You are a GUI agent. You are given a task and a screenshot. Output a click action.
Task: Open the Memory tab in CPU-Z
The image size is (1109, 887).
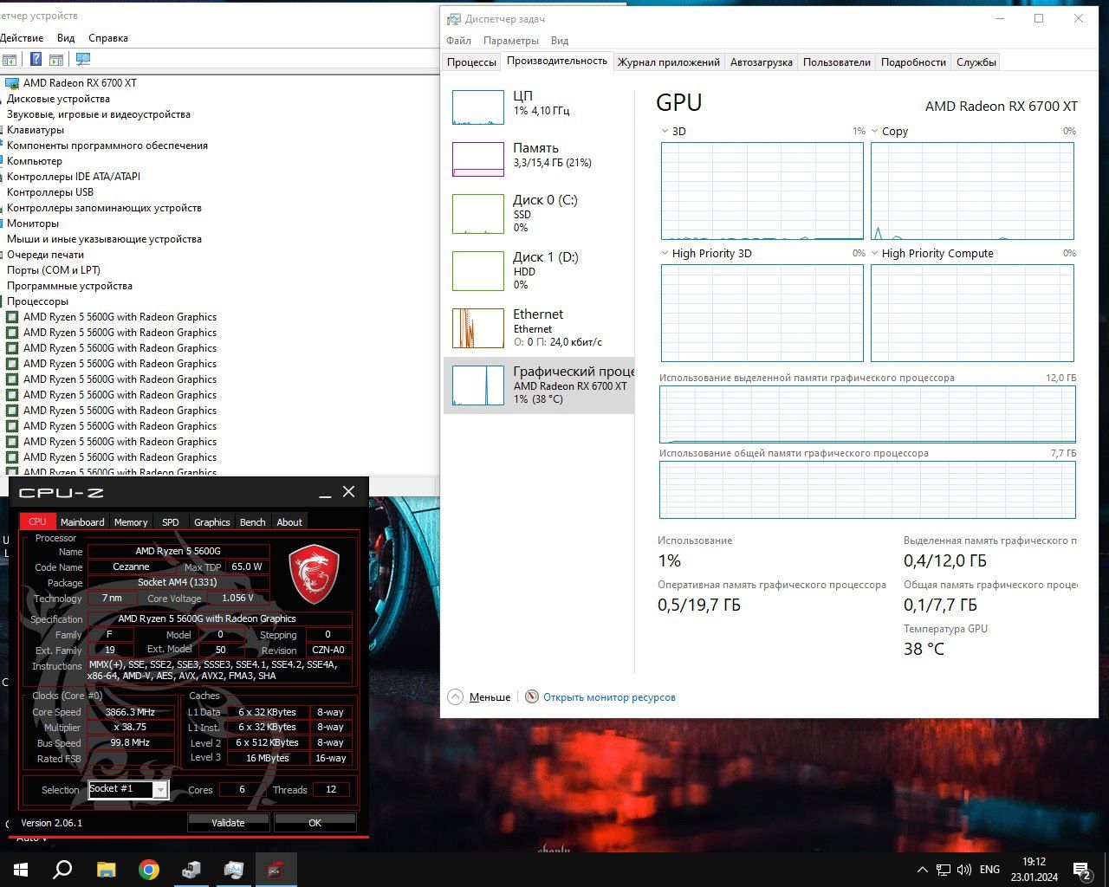click(x=131, y=521)
